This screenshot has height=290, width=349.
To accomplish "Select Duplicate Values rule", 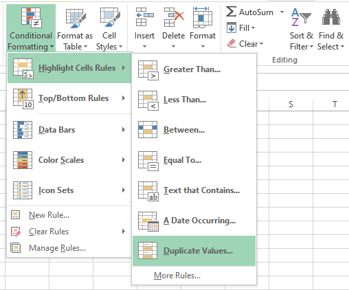I will (194, 251).
